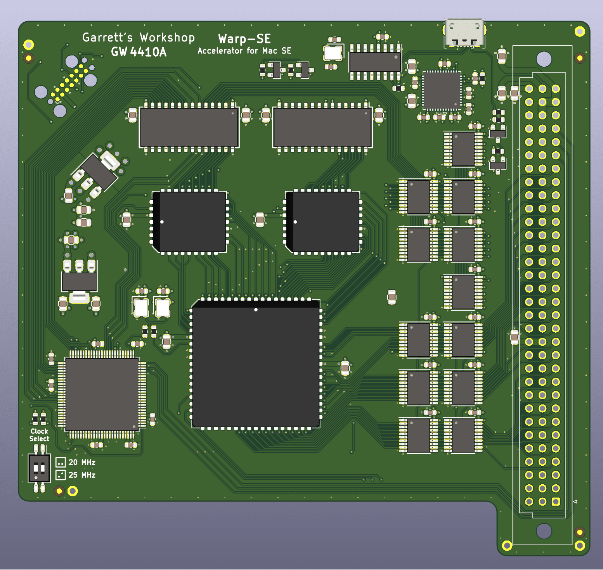Select the "GW4410A" board label

[x=139, y=52]
